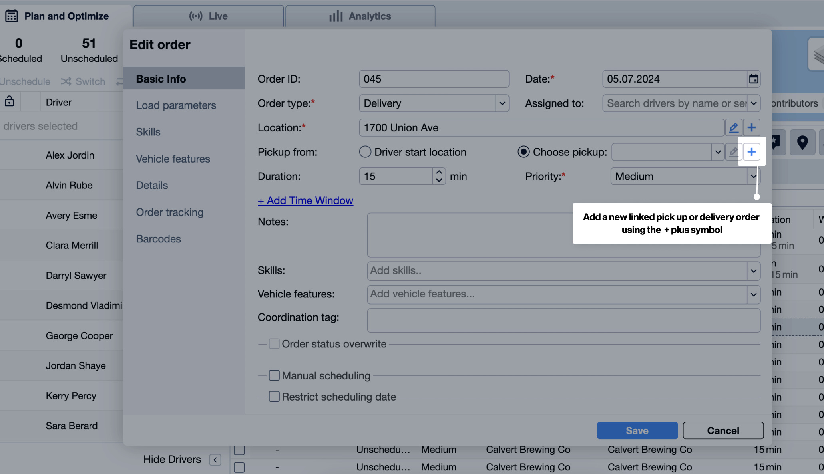The image size is (824, 474).
Task: Click the Location edit pencil icon
Action: [733, 128]
